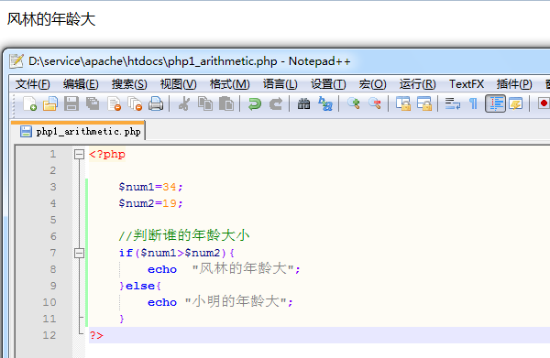The image size is (550, 358).
Task: Click the Save All toolbar icon
Action: pyautogui.click(x=93, y=104)
